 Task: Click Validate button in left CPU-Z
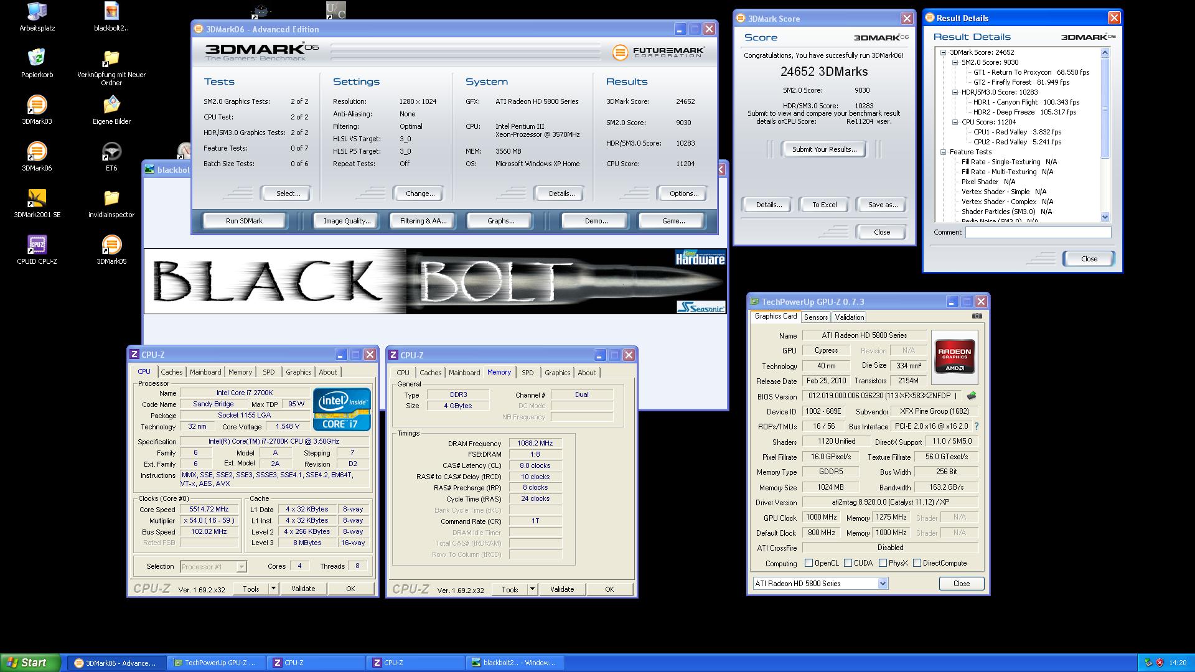pos(303,589)
